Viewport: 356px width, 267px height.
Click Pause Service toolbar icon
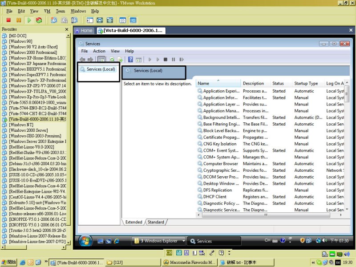174,60
